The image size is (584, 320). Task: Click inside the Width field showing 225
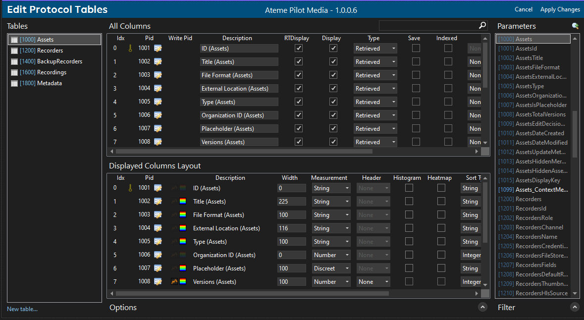(x=291, y=201)
